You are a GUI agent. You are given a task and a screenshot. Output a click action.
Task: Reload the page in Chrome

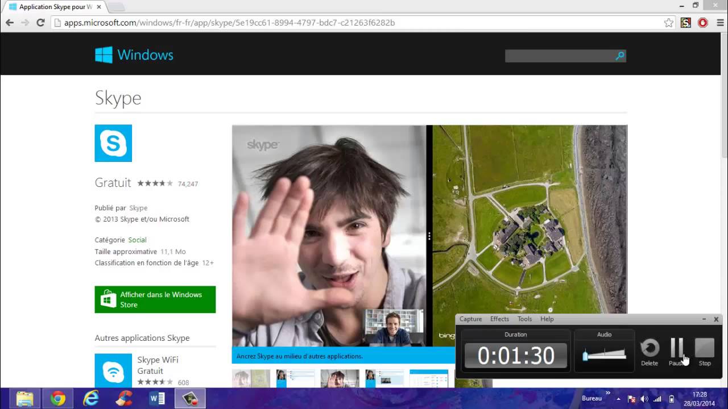[40, 23]
